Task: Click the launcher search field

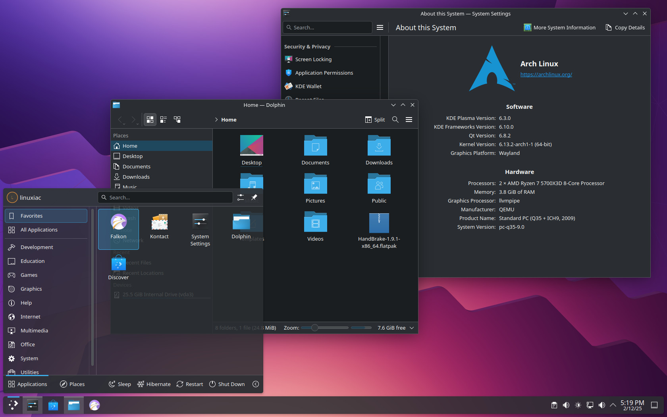Action: point(165,197)
